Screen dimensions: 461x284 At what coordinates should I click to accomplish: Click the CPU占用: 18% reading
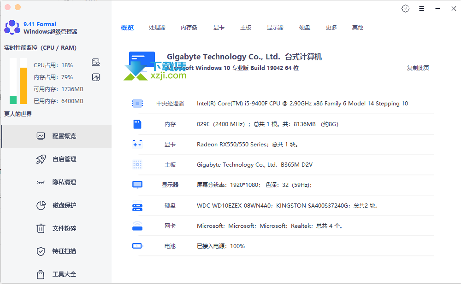(x=53, y=65)
